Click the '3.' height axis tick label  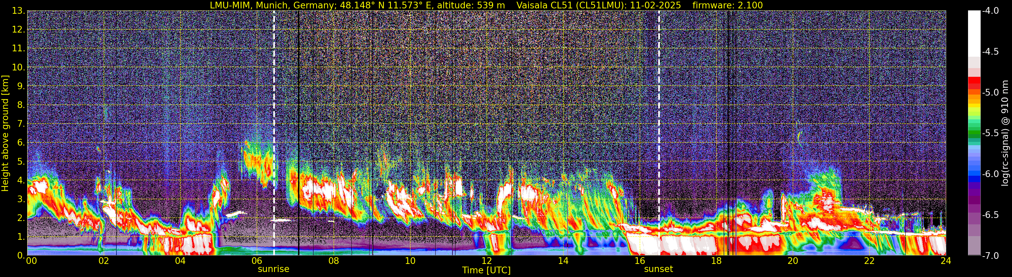point(21,199)
